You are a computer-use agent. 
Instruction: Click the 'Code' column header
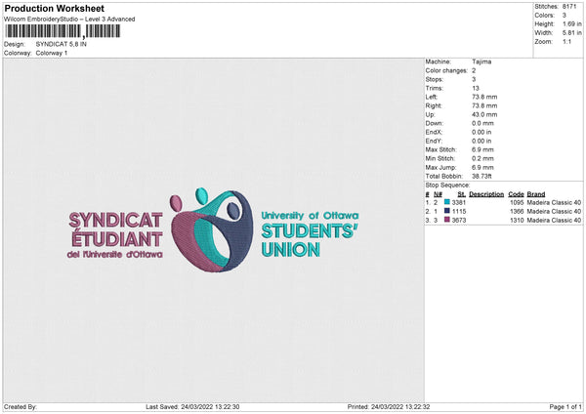516,194
